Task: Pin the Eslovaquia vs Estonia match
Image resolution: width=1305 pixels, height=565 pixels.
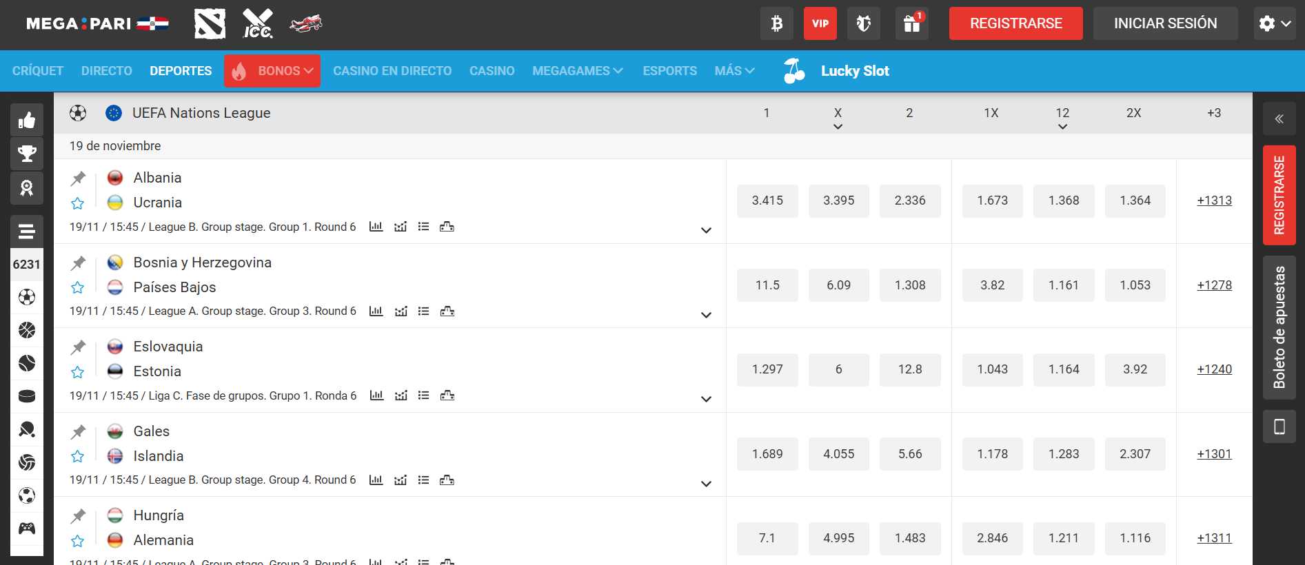Action: tap(78, 347)
